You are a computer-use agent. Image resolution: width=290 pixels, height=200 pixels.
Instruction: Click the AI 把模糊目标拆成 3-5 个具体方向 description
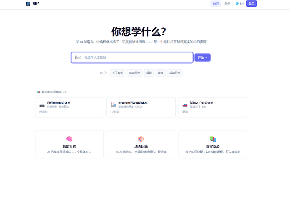69,152
